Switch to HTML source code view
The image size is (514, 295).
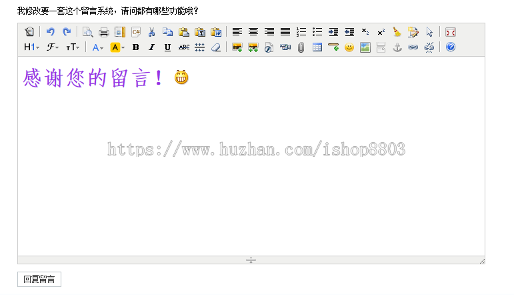(x=29, y=32)
